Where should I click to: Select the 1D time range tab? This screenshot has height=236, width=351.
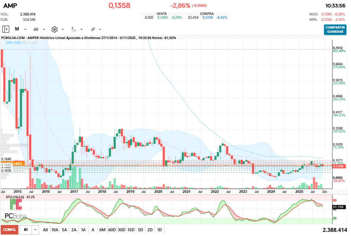[x=159, y=230]
